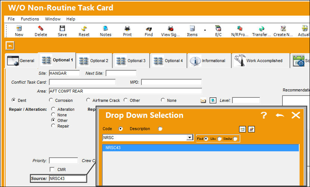Toggle the CMR checkbox
Viewport: 310px width, 187px height.
(52, 169)
